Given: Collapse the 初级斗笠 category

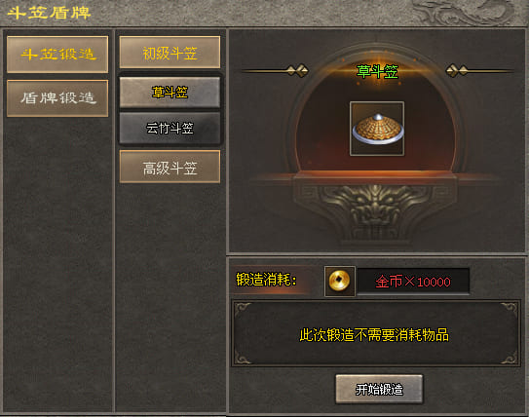Looking at the screenshot, I should pos(170,53).
